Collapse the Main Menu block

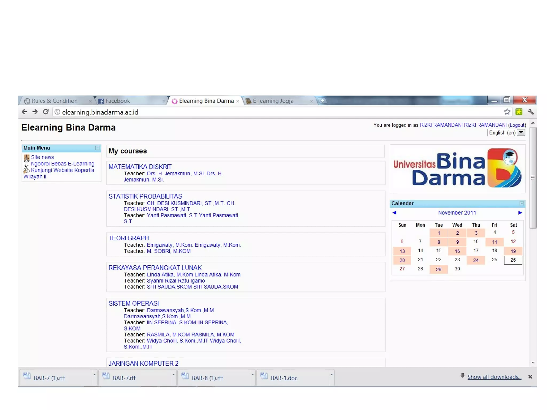(97, 148)
